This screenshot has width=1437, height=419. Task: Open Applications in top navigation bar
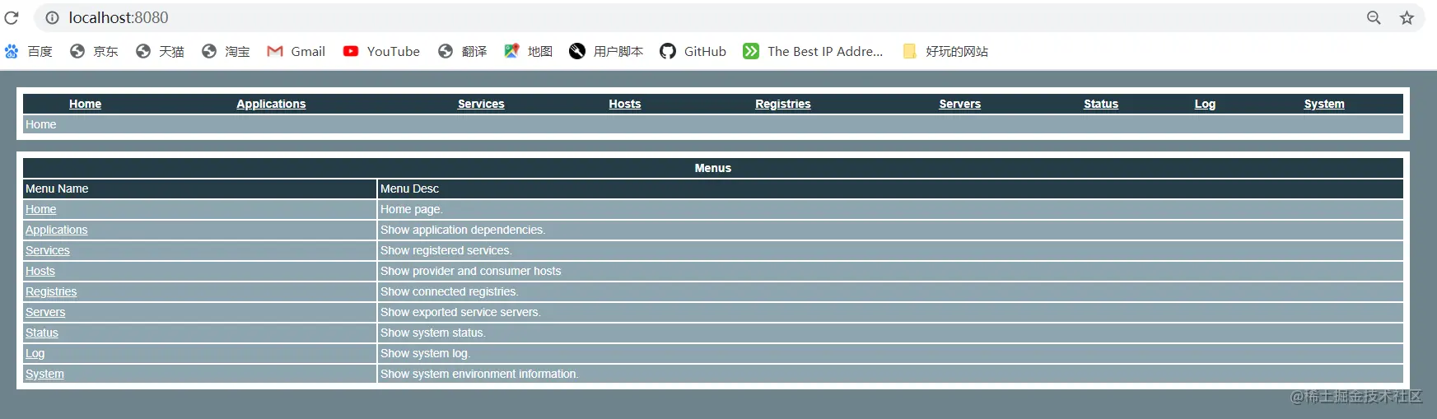[271, 104]
